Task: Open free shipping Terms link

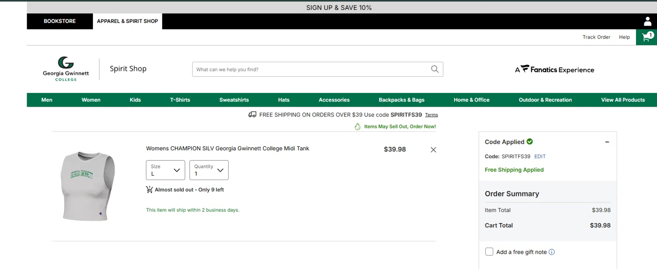Action: [431, 115]
